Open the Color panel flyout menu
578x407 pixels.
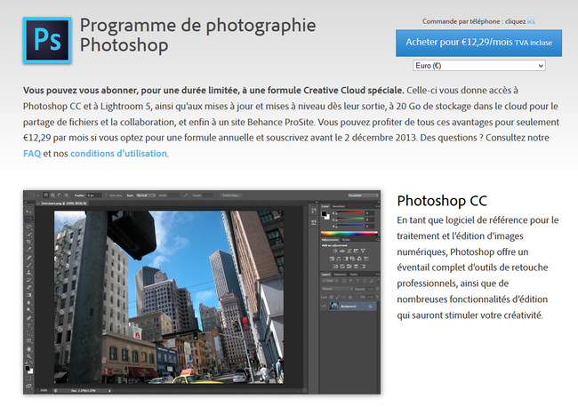[378, 206]
